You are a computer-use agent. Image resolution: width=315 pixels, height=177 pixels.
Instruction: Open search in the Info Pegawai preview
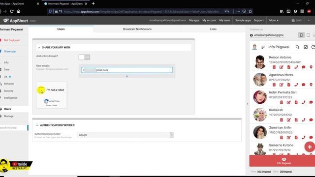(x=297, y=47)
